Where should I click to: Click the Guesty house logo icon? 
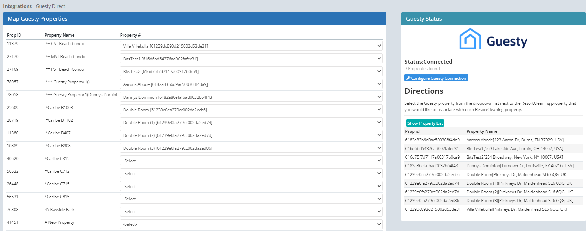click(x=470, y=39)
